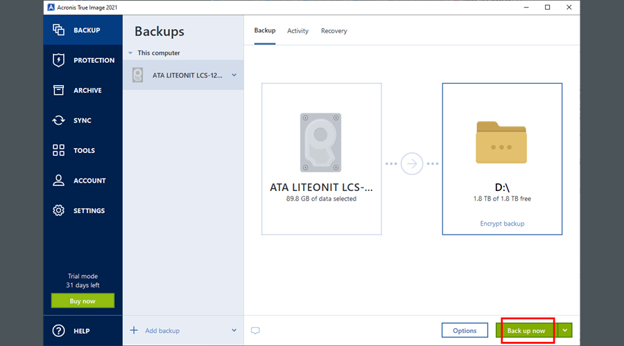Open the Settings gear icon
Image resolution: width=624 pixels, height=346 pixels.
tap(59, 210)
